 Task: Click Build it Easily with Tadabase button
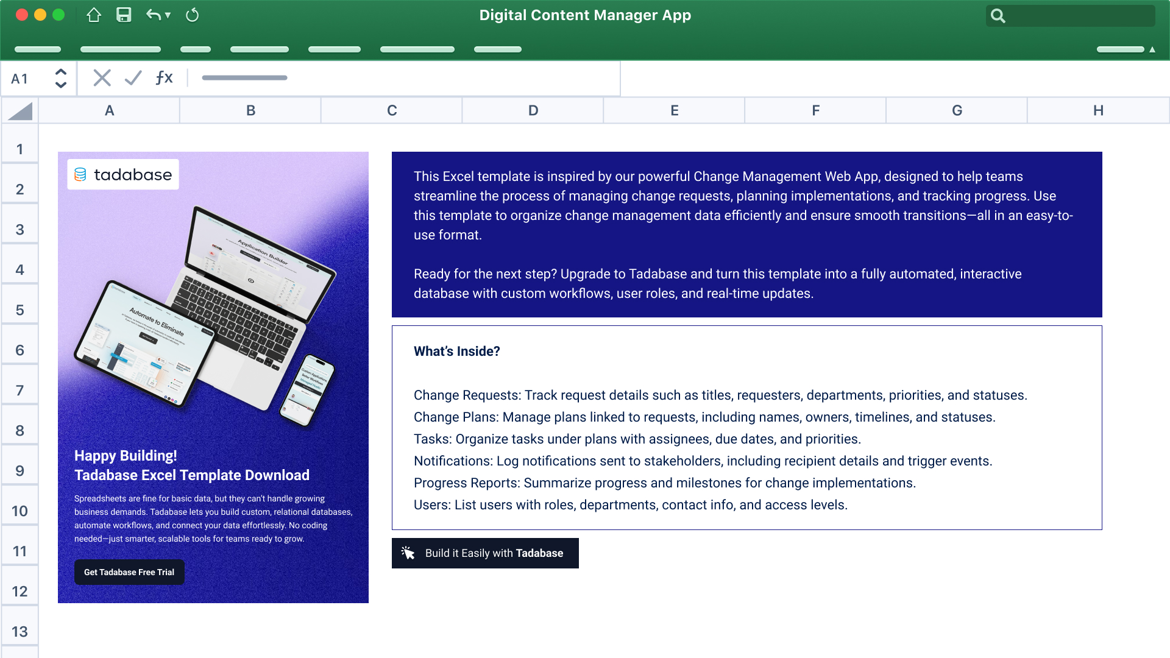coord(485,553)
